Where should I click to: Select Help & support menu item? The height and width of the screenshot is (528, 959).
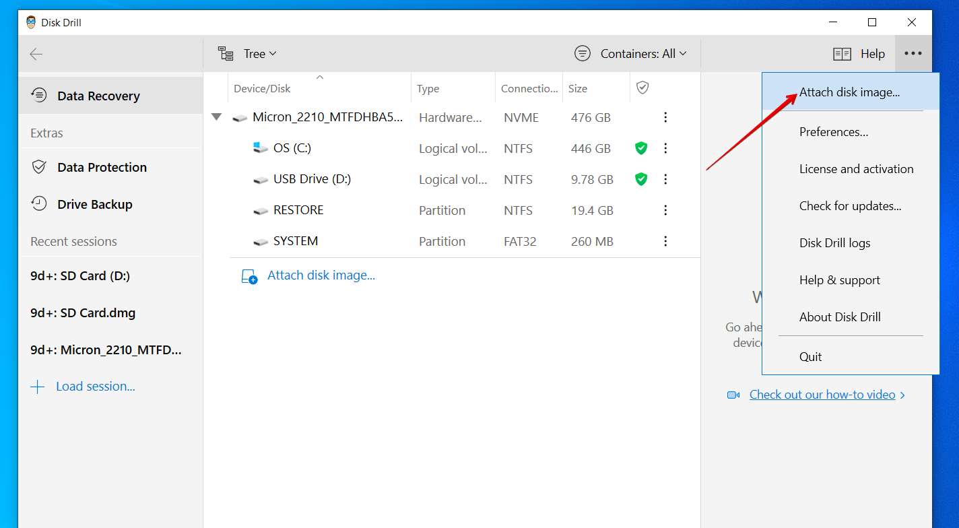851,280
